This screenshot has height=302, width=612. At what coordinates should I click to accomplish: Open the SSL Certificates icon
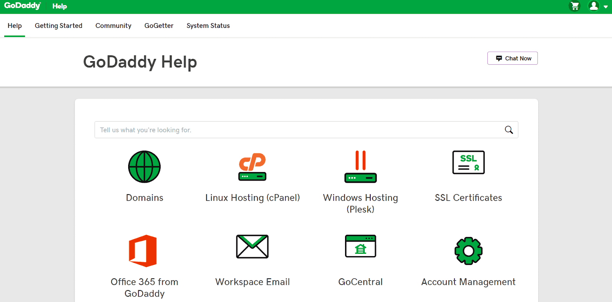(x=469, y=162)
